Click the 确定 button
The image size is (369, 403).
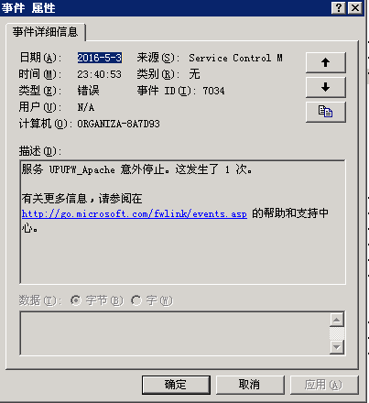[x=176, y=385]
